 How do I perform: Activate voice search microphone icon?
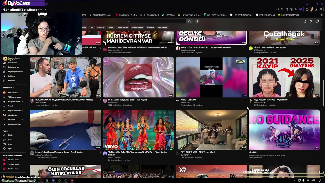(197, 21)
